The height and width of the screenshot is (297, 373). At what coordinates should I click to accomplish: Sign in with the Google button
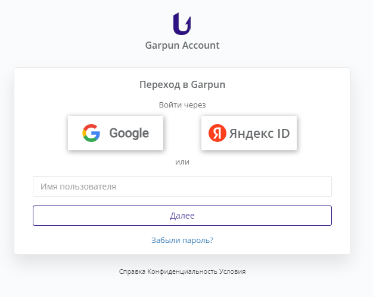[116, 133]
